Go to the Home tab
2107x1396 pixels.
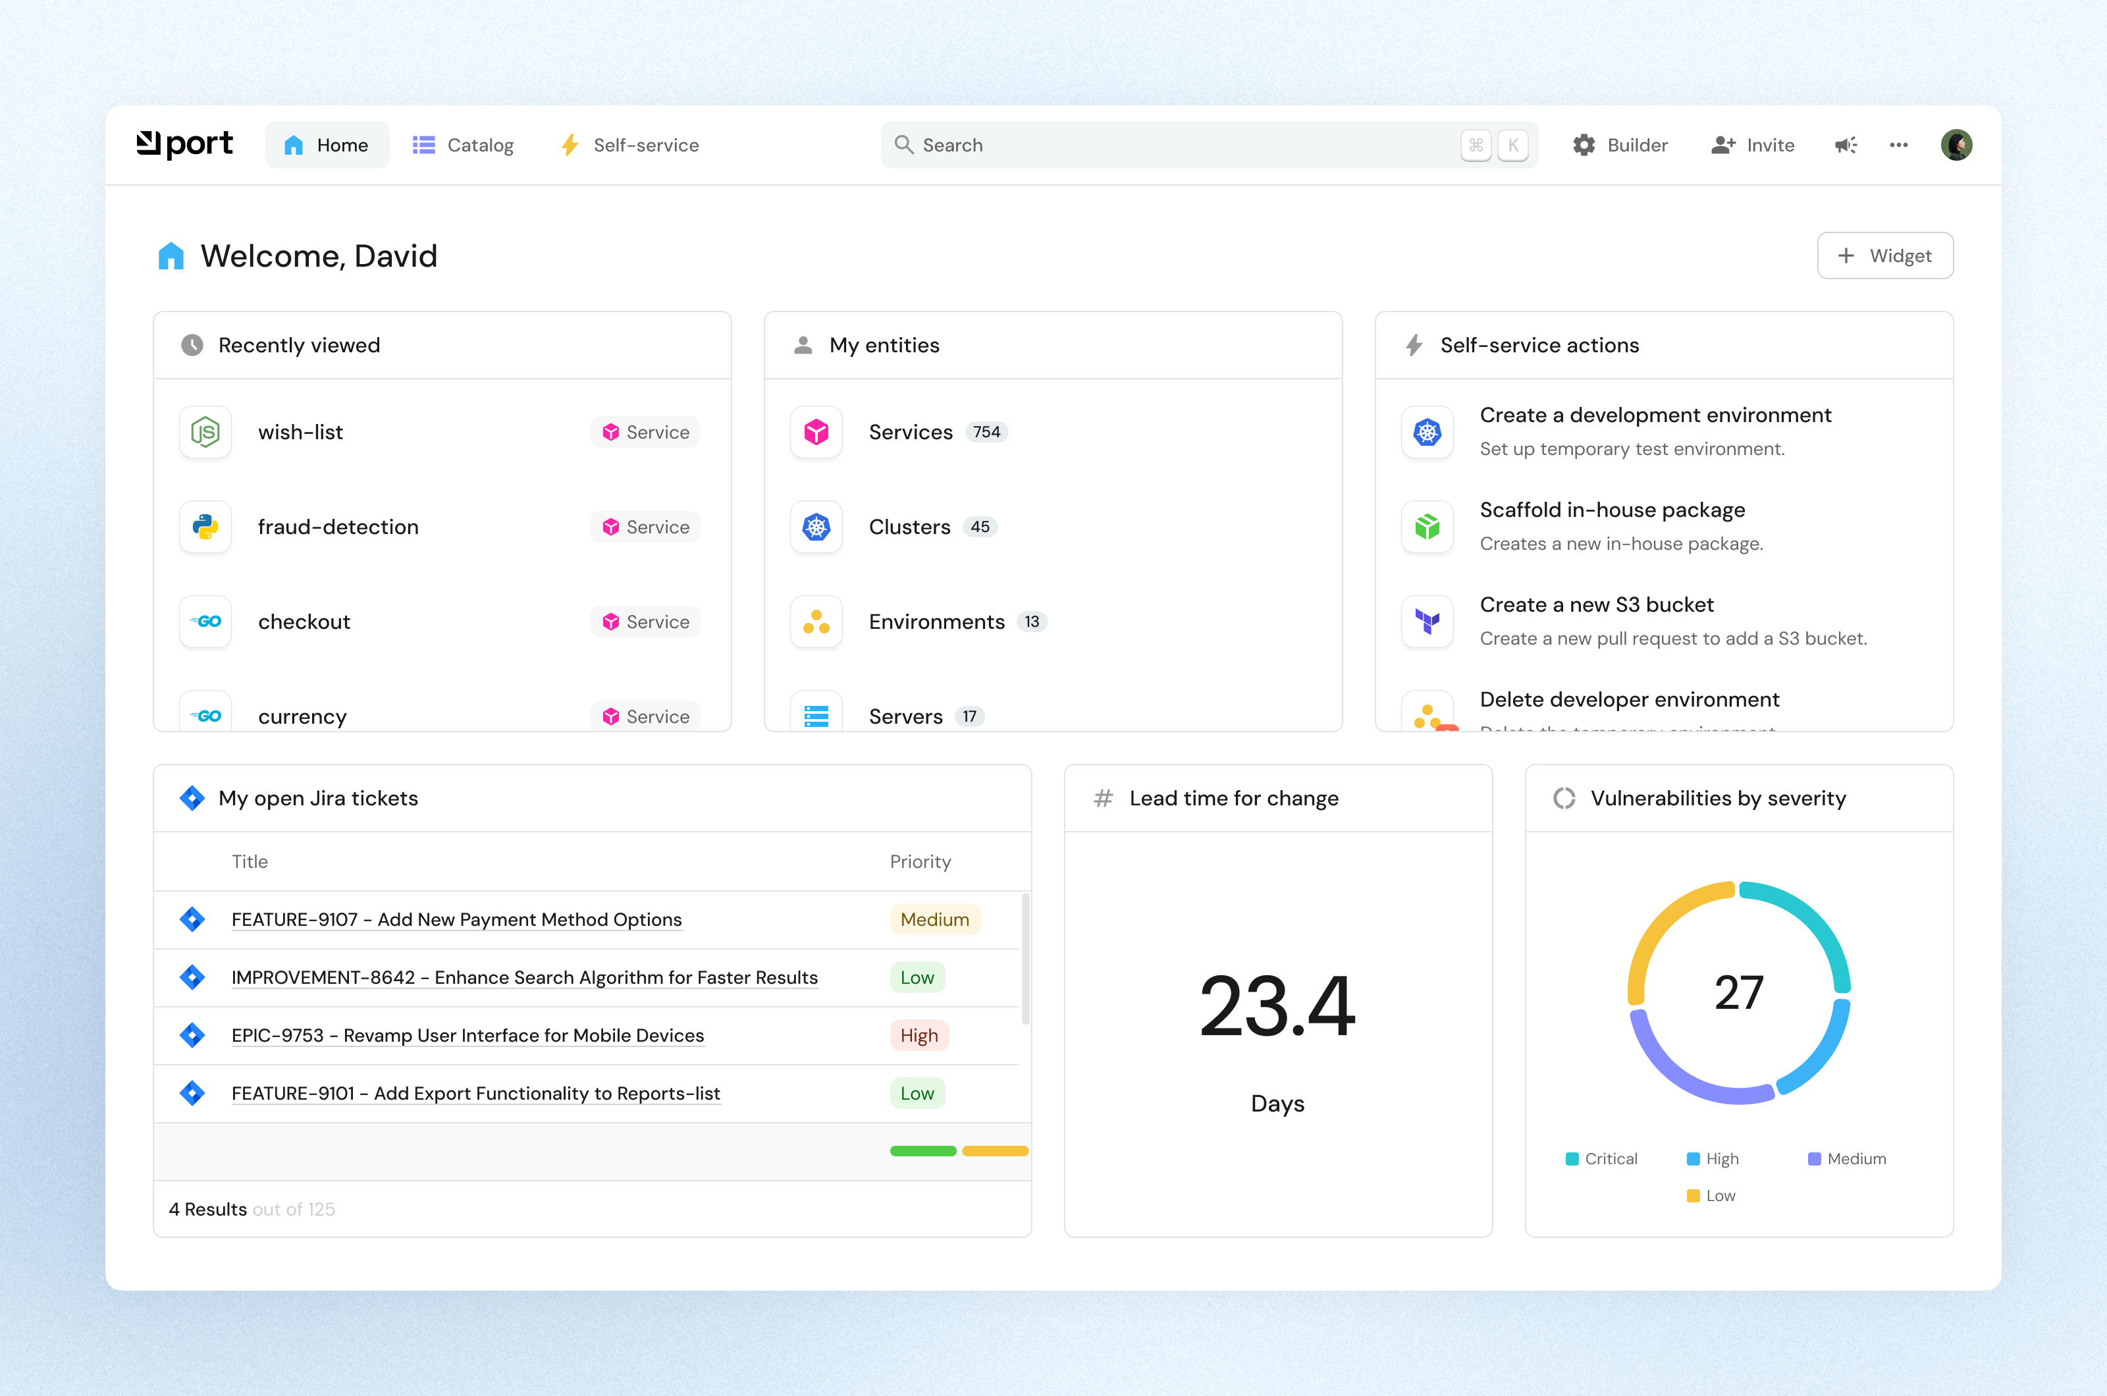click(x=327, y=145)
